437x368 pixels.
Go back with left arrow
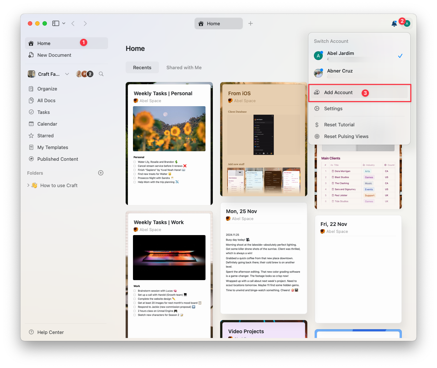click(73, 23)
